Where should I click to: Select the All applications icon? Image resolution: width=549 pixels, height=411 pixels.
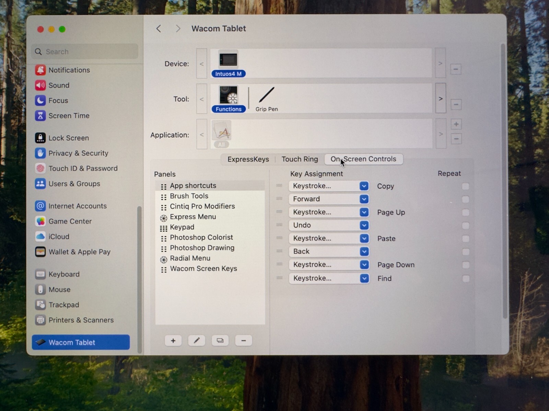tap(221, 134)
